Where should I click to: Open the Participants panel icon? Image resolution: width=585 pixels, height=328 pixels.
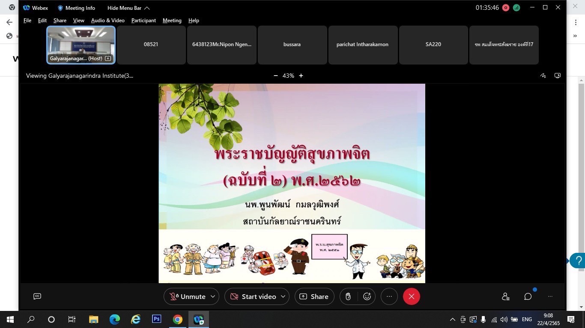point(506,296)
